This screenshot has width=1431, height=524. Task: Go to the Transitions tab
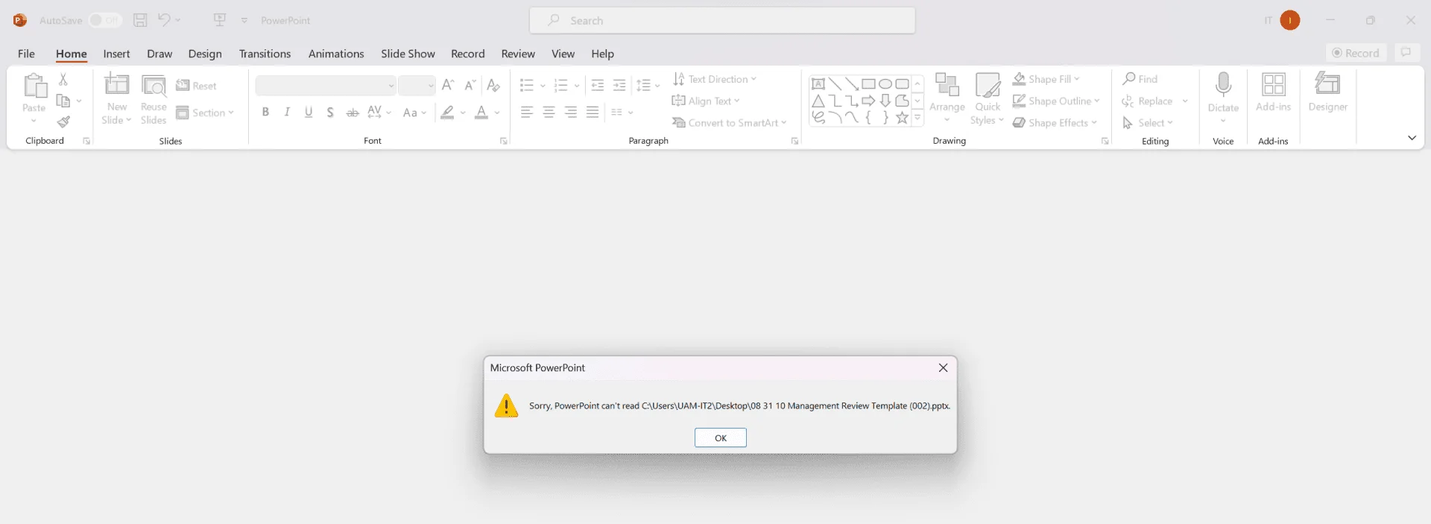(265, 54)
